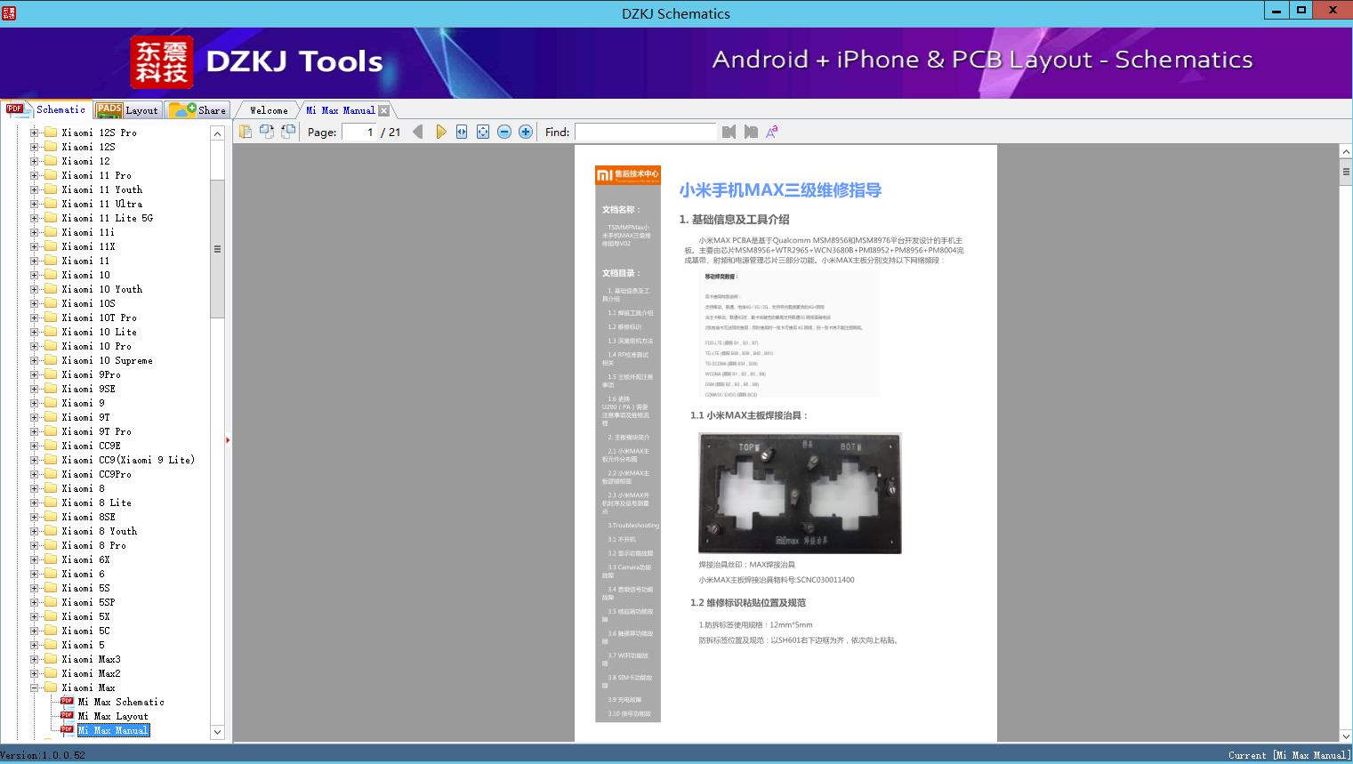Switch to the Layout tab
This screenshot has height=764, width=1353.
[x=127, y=110]
